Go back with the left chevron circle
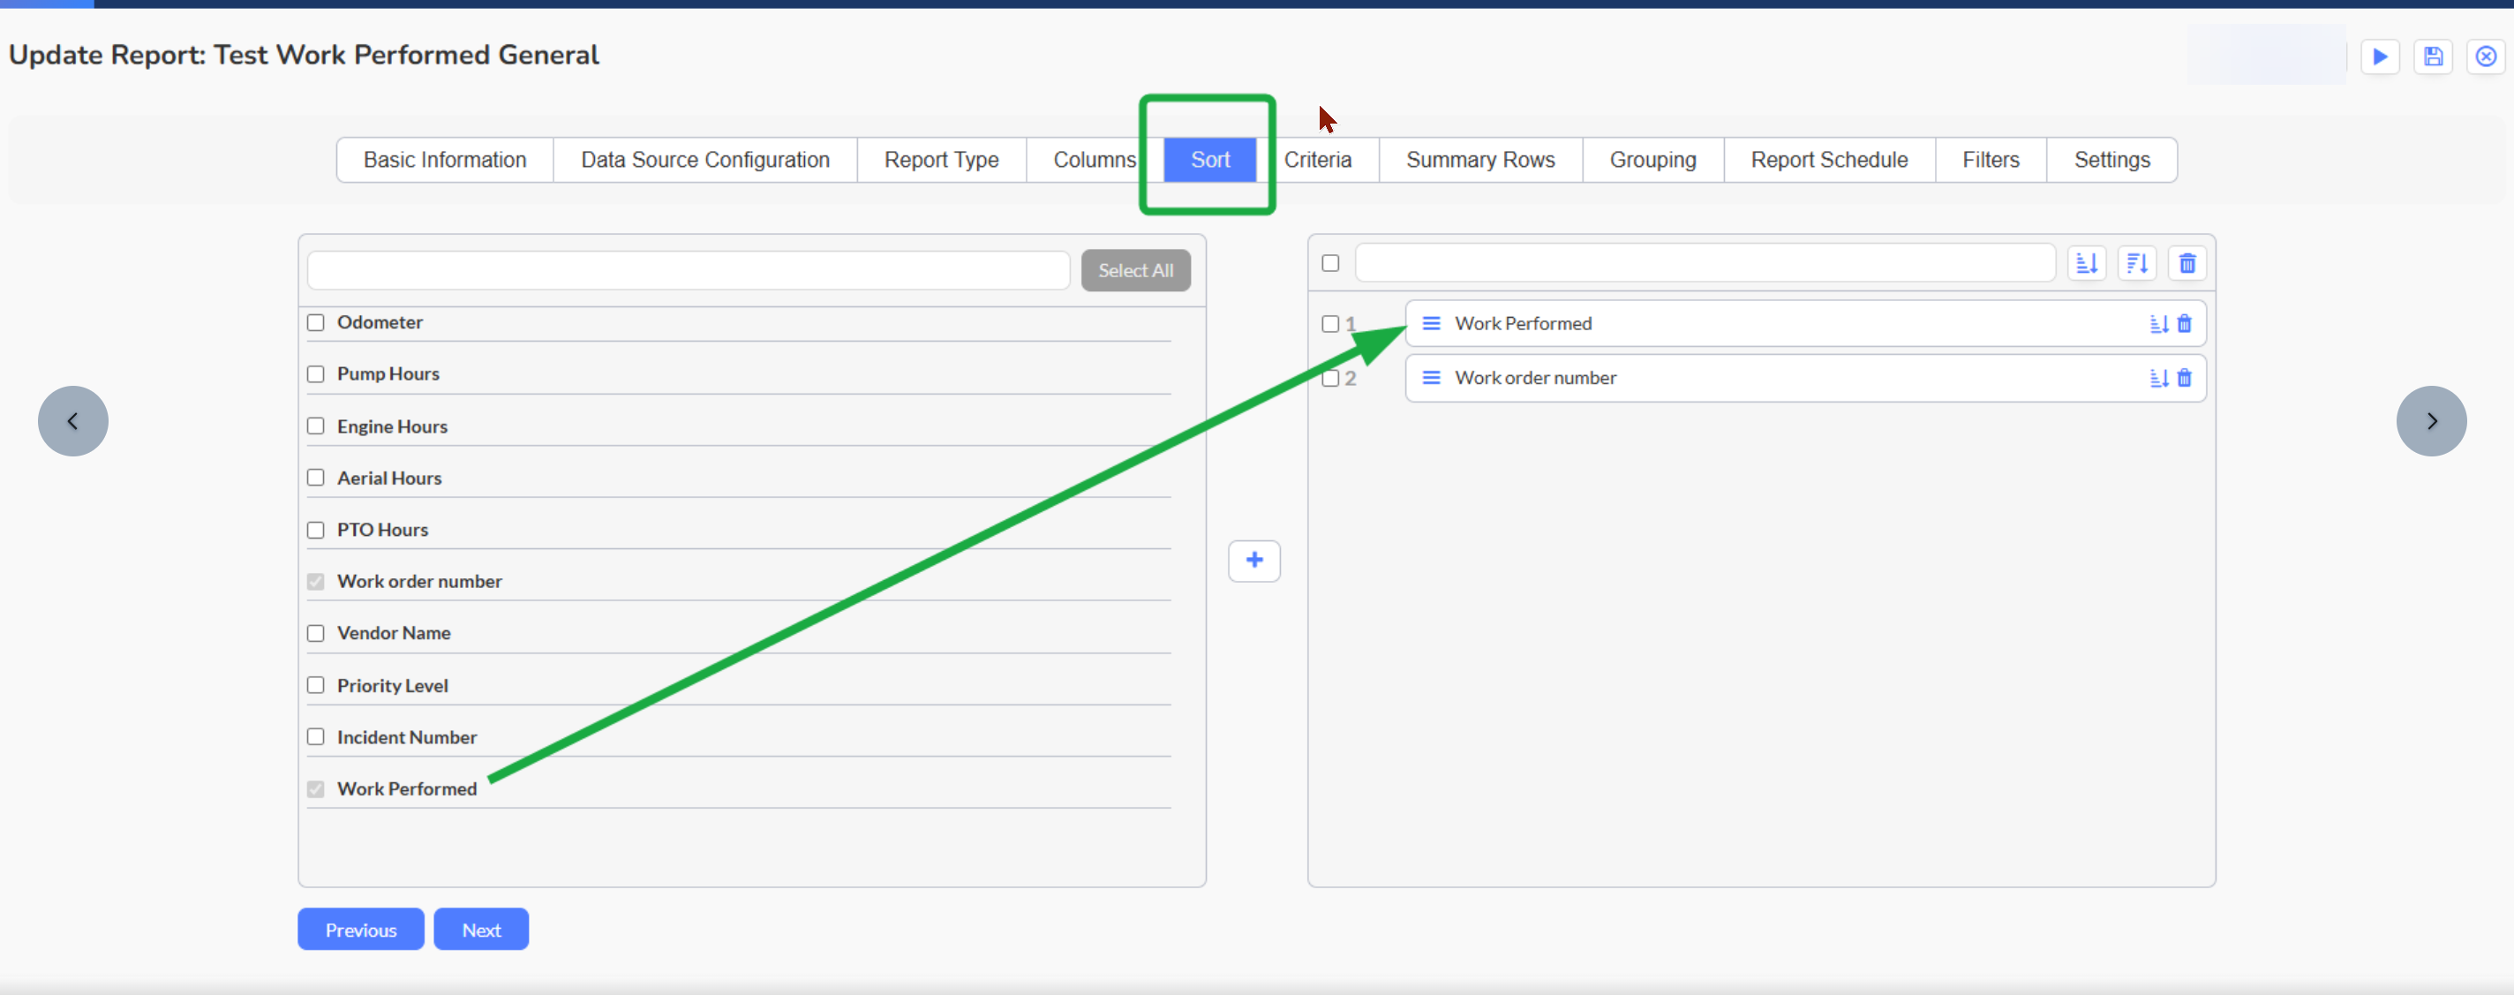Screen dimensions: 2514x995 (73, 421)
